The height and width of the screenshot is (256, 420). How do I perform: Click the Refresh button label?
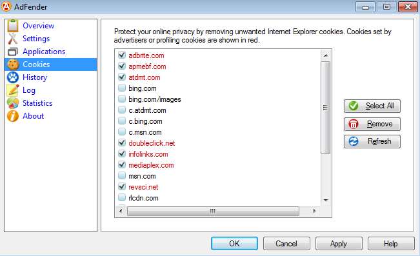(x=379, y=141)
